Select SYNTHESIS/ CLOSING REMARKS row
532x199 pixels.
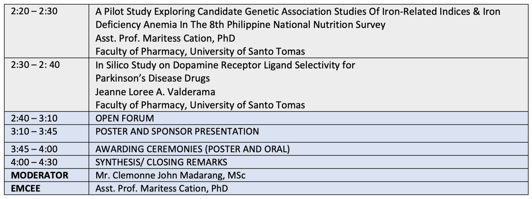[x=309, y=162]
